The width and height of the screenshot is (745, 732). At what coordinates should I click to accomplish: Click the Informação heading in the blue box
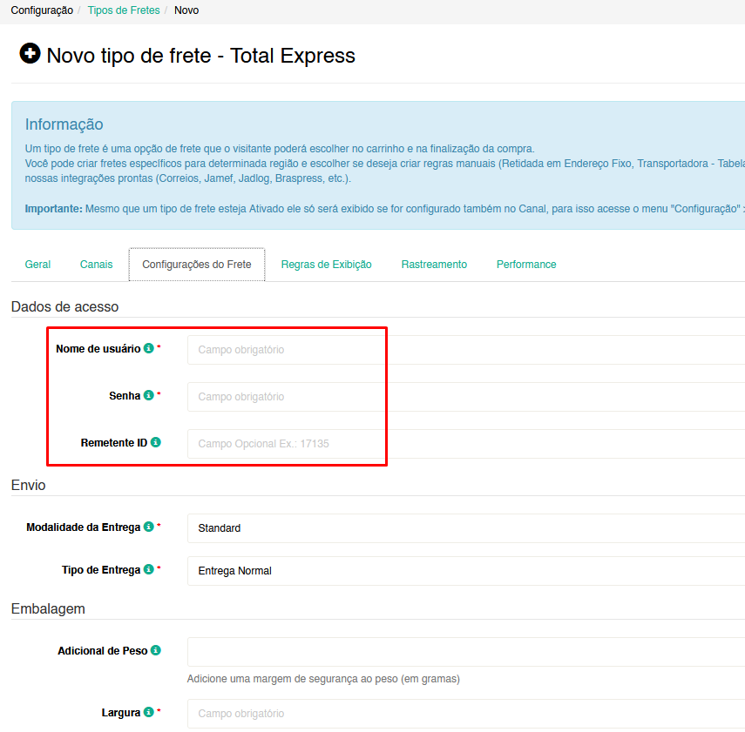point(64,124)
